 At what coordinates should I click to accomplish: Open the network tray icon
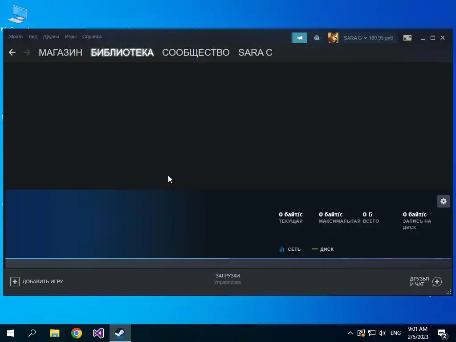[x=372, y=333]
